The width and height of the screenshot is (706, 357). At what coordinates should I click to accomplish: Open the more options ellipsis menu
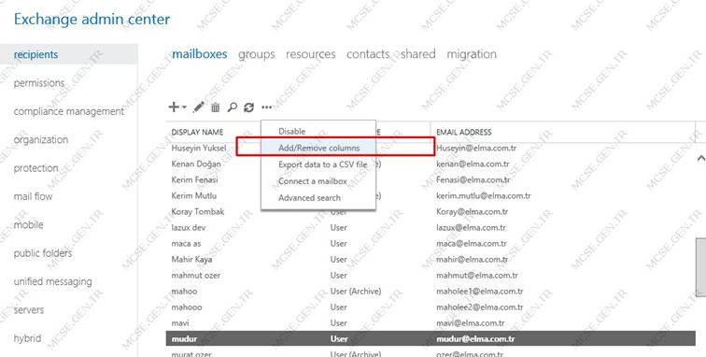(266, 107)
